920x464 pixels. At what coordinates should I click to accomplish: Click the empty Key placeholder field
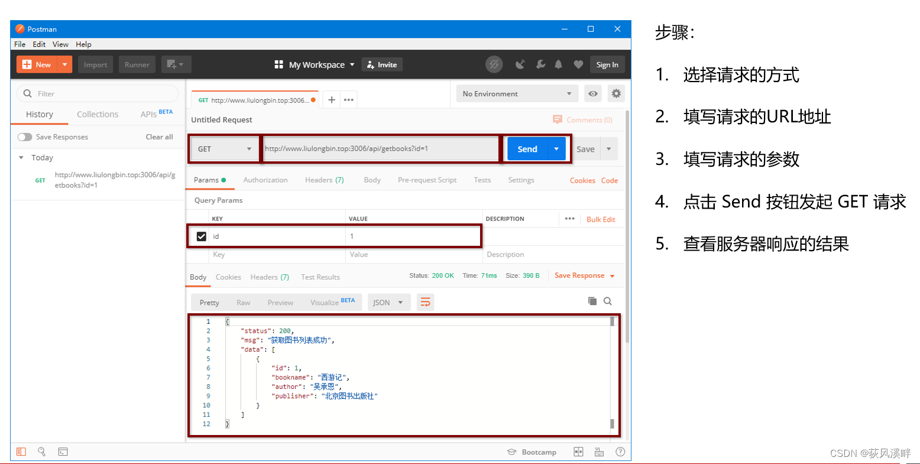[277, 254]
